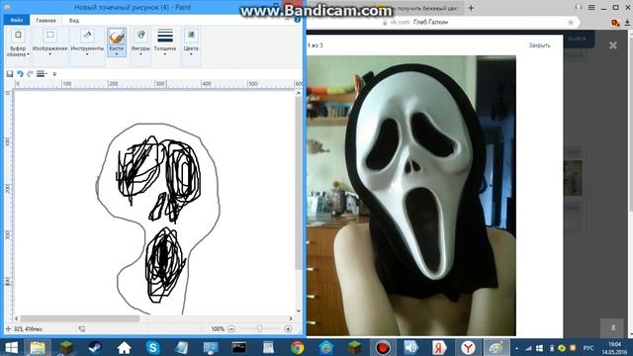Open the browser's downloads arrow icon
Image resolution: width=633 pixels, height=356 pixels.
627,23
